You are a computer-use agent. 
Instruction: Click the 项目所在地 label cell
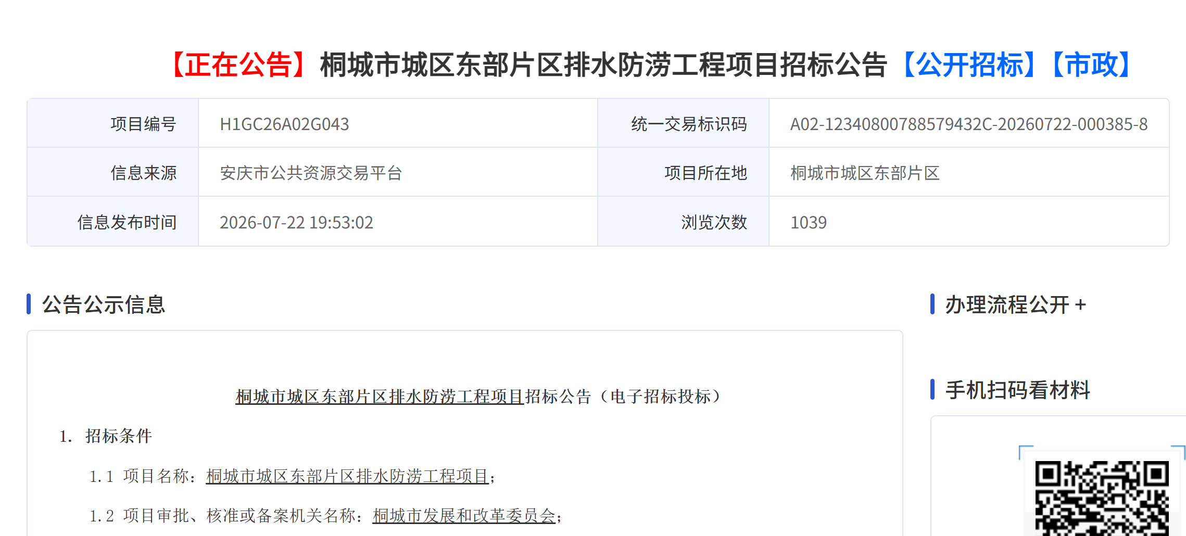click(x=683, y=173)
